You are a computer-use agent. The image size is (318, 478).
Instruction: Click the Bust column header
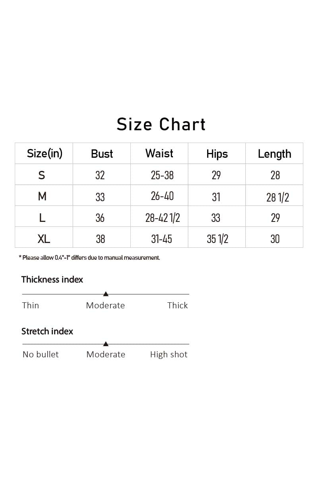(x=102, y=154)
